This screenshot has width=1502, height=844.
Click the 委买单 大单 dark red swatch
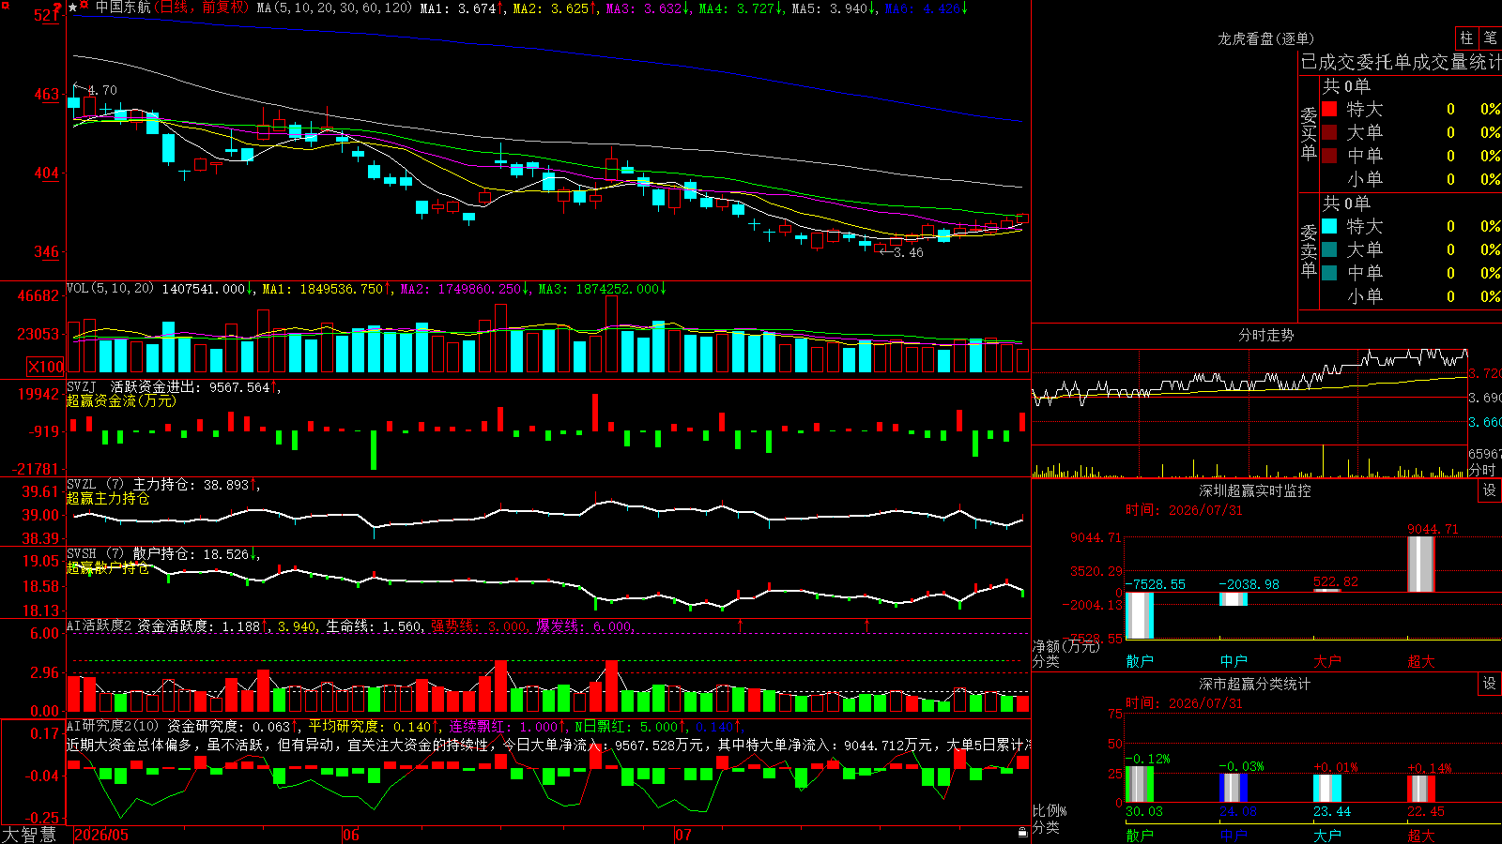tap(1329, 132)
